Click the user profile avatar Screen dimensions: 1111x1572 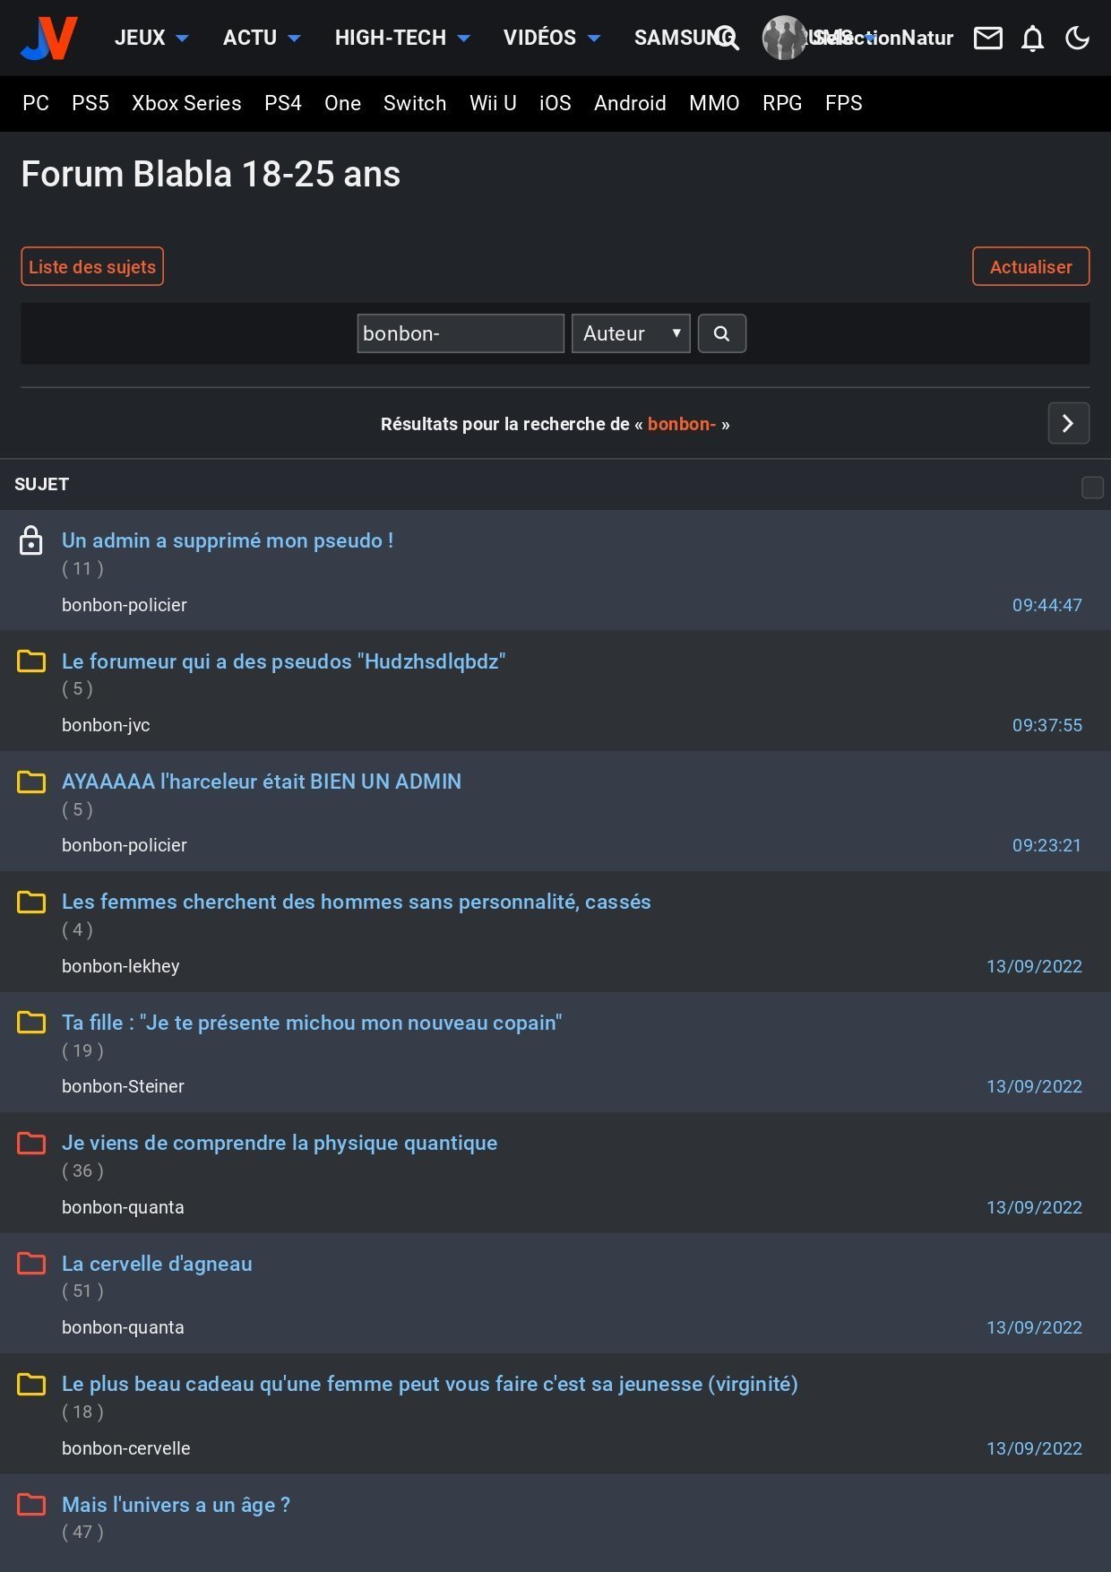coord(783,38)
